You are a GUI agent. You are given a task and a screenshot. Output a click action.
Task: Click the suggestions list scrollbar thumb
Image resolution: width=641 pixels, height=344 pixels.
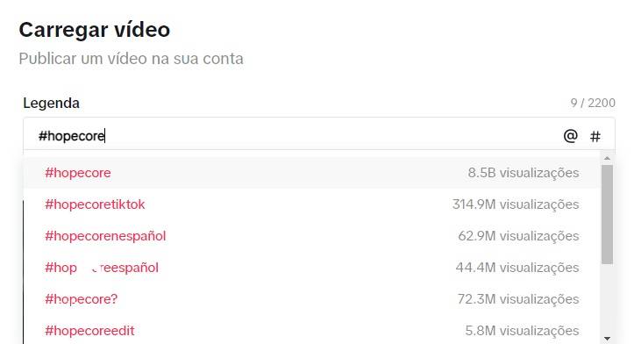tap(607, 215)
